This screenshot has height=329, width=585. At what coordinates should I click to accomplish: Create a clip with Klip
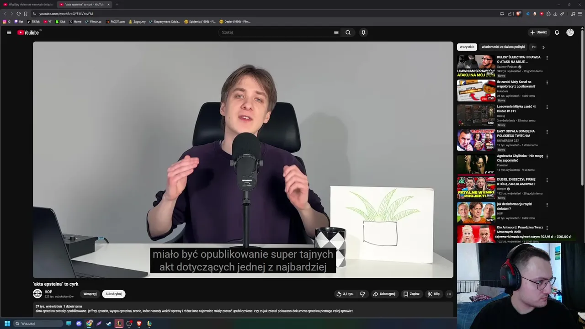[433, 294]
